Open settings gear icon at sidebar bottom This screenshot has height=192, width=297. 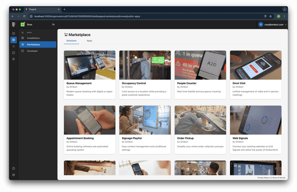pos(13,175)
